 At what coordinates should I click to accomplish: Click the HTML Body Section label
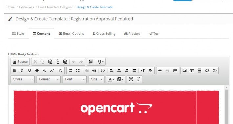[x=23, y=54]
